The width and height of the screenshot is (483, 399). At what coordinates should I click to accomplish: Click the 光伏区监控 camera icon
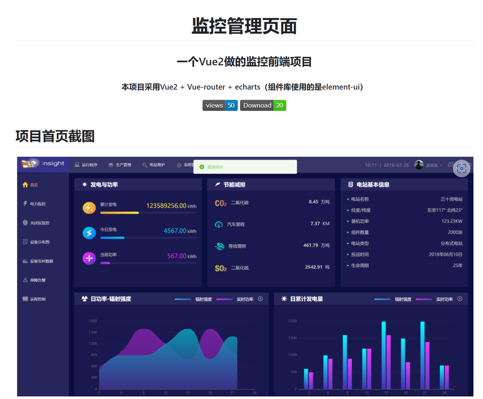[x=25, y=223]
